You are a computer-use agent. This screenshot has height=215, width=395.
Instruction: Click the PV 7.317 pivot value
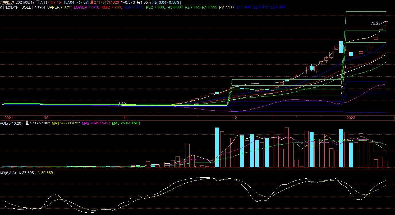coord(227,7)
